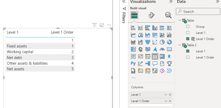Select the Clustered bar chart visual
The image size is (221, 108).
click(x=148, y=28)
